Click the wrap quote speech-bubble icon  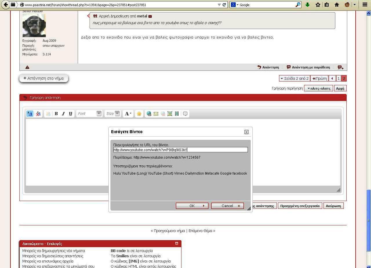(185, 114)
